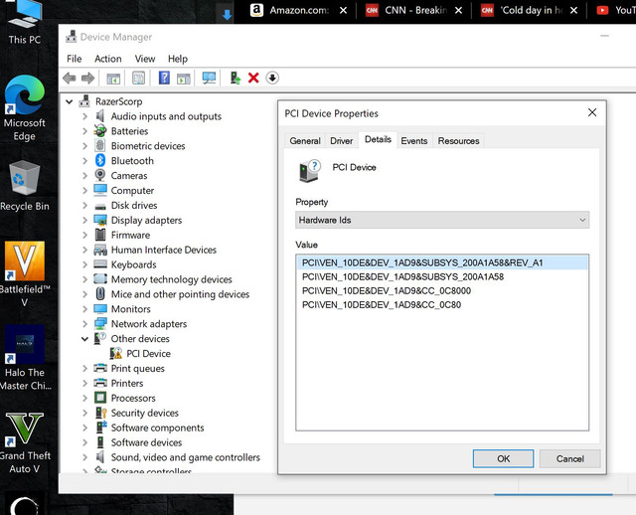Screen dimensions: 636x515
Task: Select Halo The Master Chief shortcut
Action: (24, 358)
